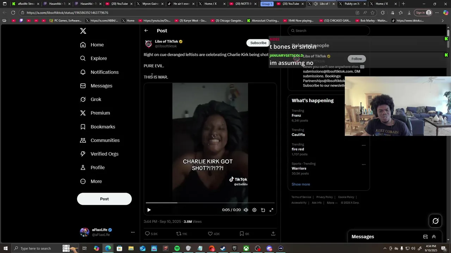Viewport: 451px width, 253px height.
Task: Click the Verified Orgs sidebar item
Action: [x=99, y=154]
